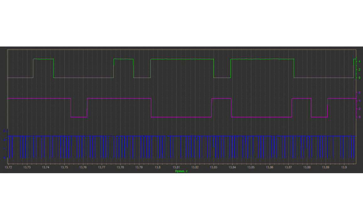
Task: Click the magenta scale value 0 label
Action: click(x=359, y=117)
